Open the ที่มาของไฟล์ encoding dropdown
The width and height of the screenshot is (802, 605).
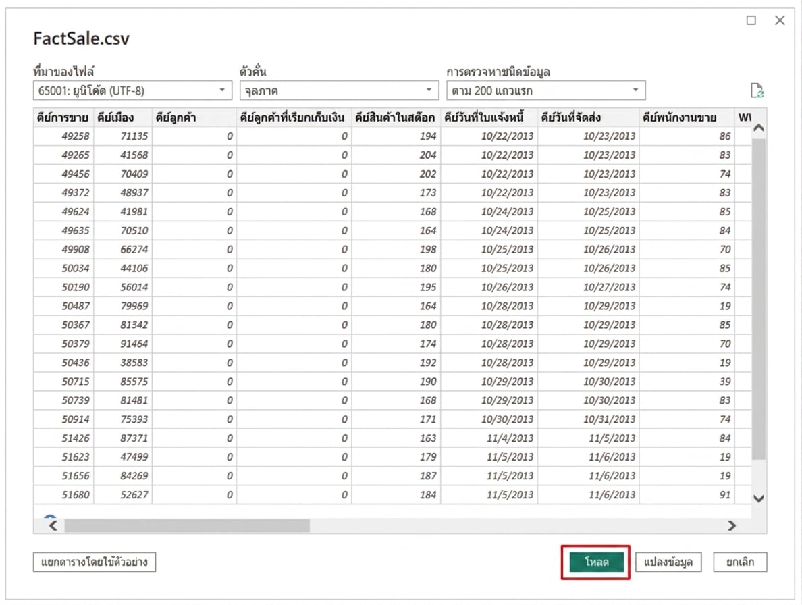point(132,90)
